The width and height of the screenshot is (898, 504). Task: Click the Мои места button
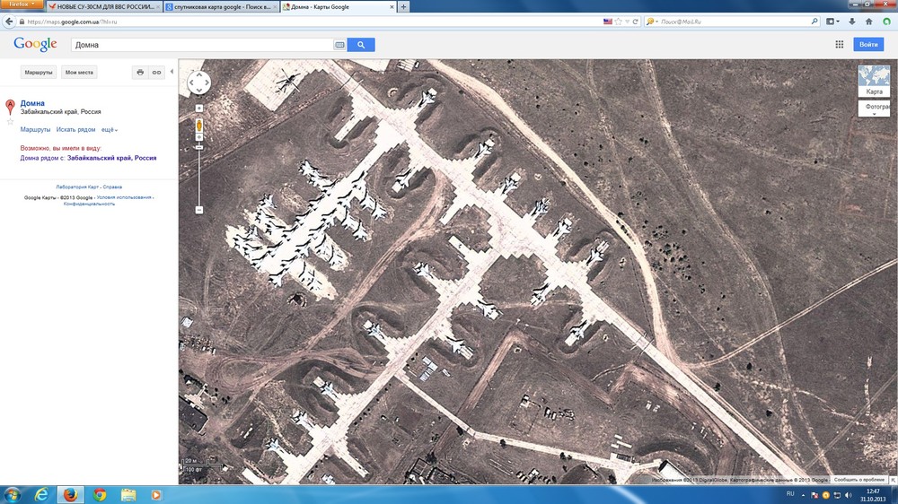pos(79,72)
